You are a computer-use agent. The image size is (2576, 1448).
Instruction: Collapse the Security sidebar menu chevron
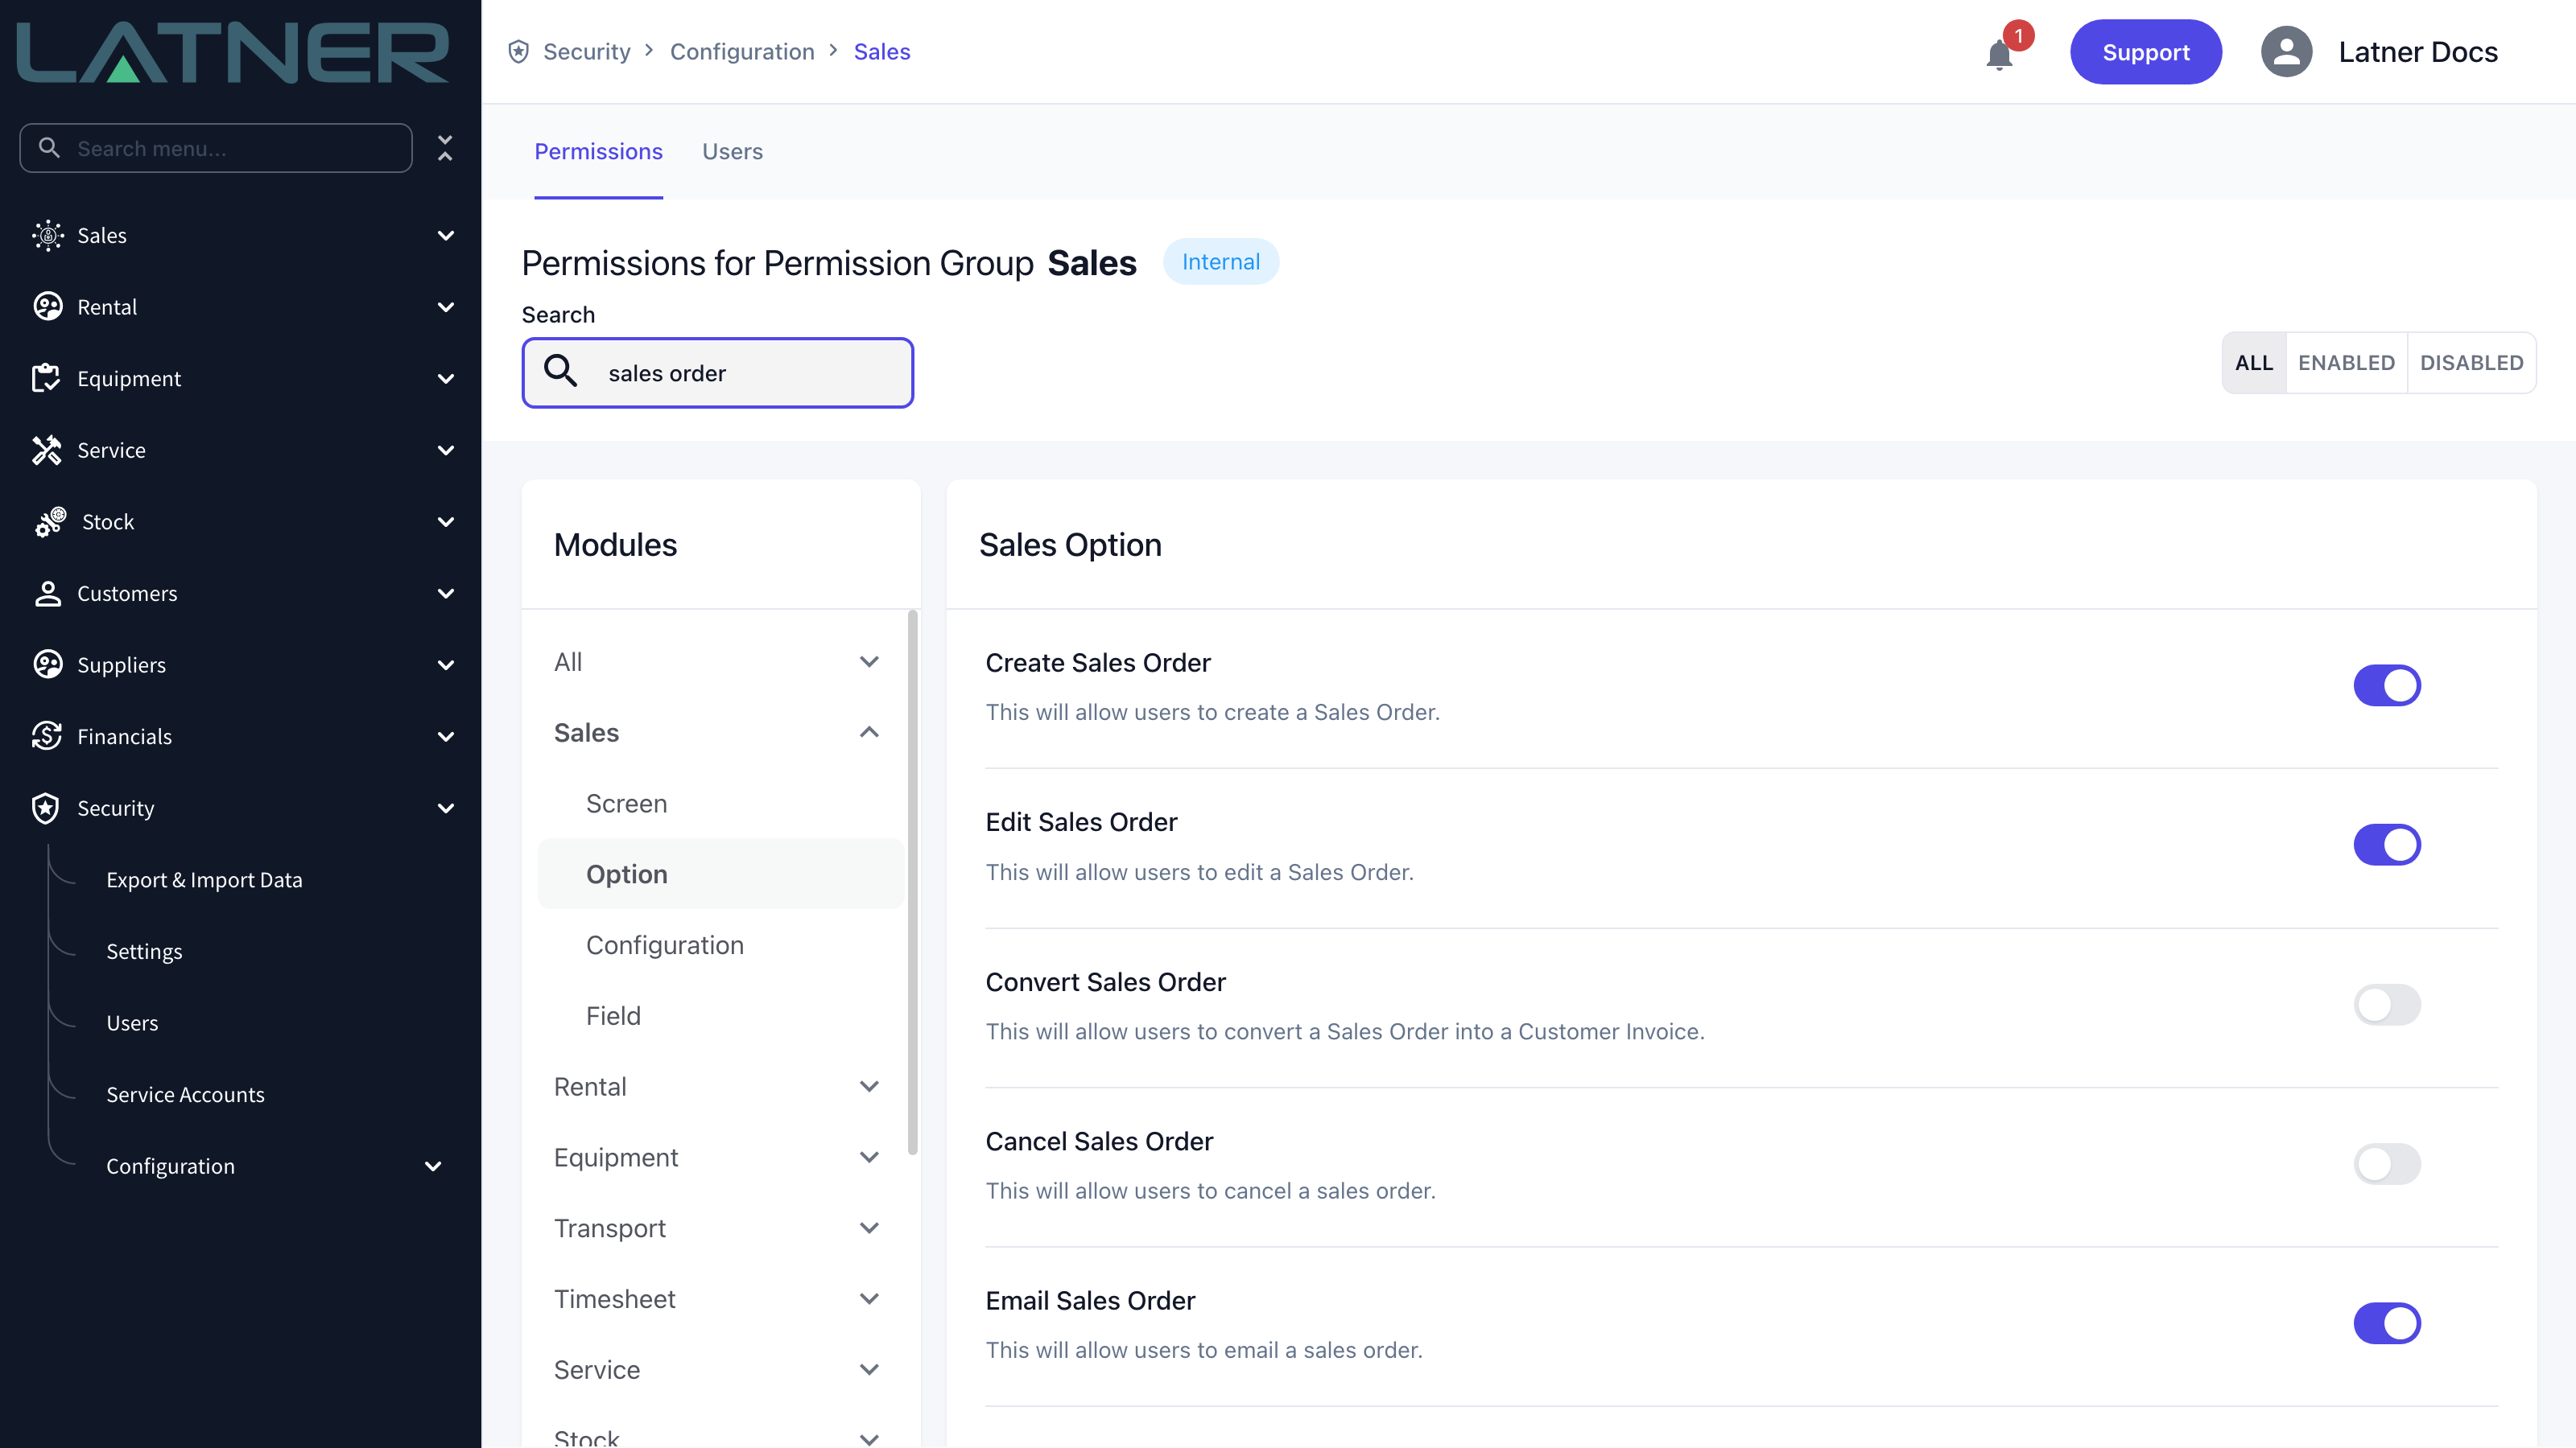coord(446,808)
